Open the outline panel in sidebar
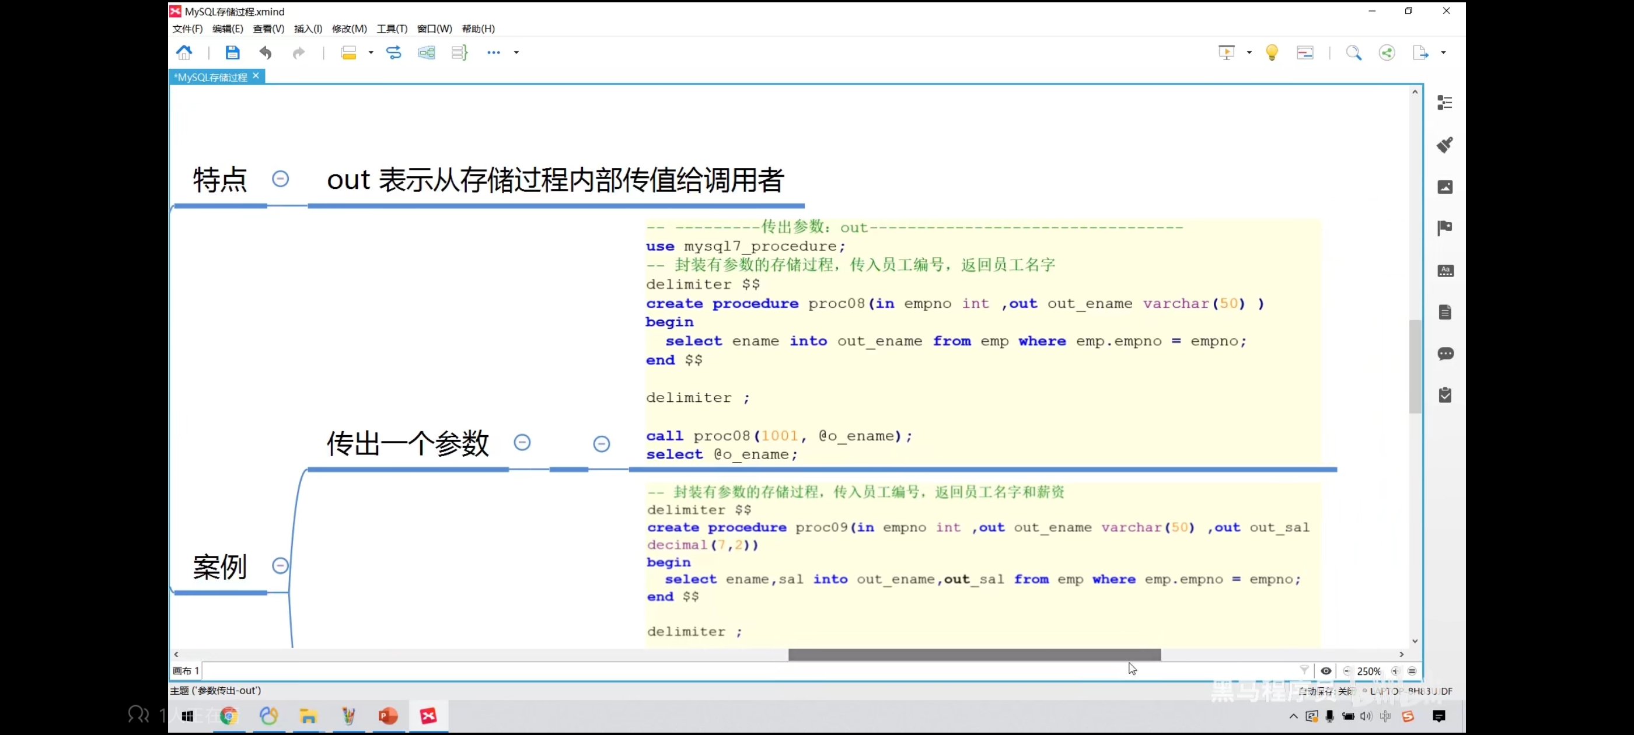 (x=1444, y=103)
